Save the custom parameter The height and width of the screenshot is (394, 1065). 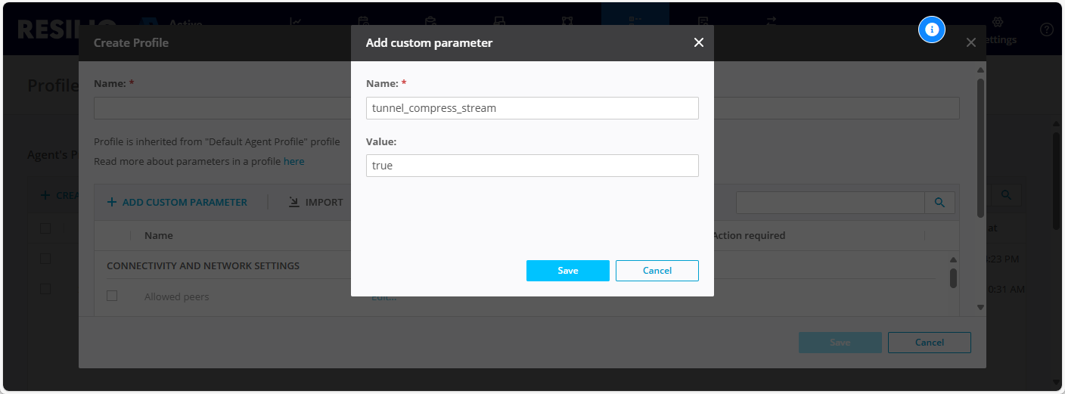coord(567,271)
